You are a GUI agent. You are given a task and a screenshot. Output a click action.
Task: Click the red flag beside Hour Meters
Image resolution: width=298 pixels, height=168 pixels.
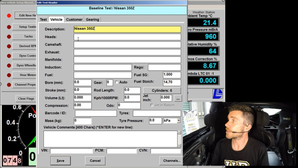click(x=9, y=75)
